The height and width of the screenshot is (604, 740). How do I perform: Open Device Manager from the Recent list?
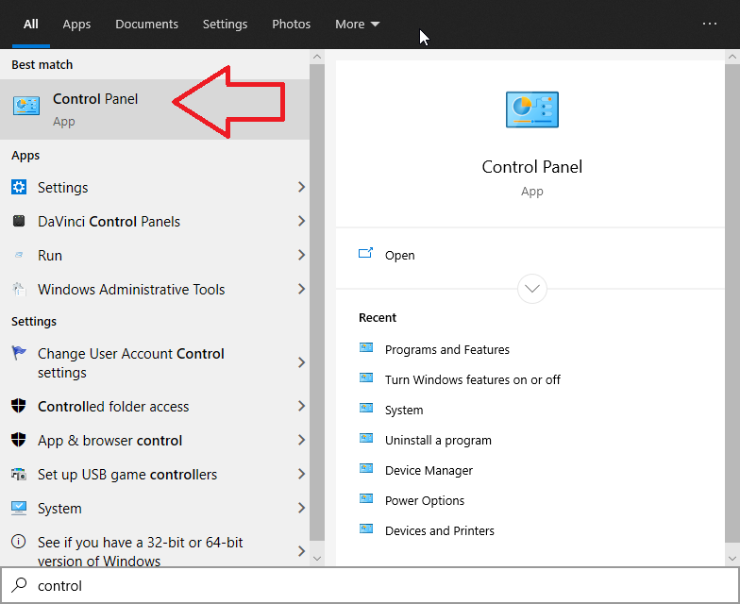[x=429, y=470]
